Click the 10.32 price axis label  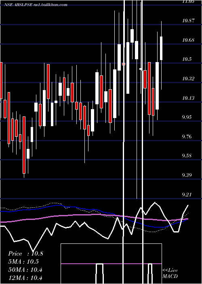(188, 79)
